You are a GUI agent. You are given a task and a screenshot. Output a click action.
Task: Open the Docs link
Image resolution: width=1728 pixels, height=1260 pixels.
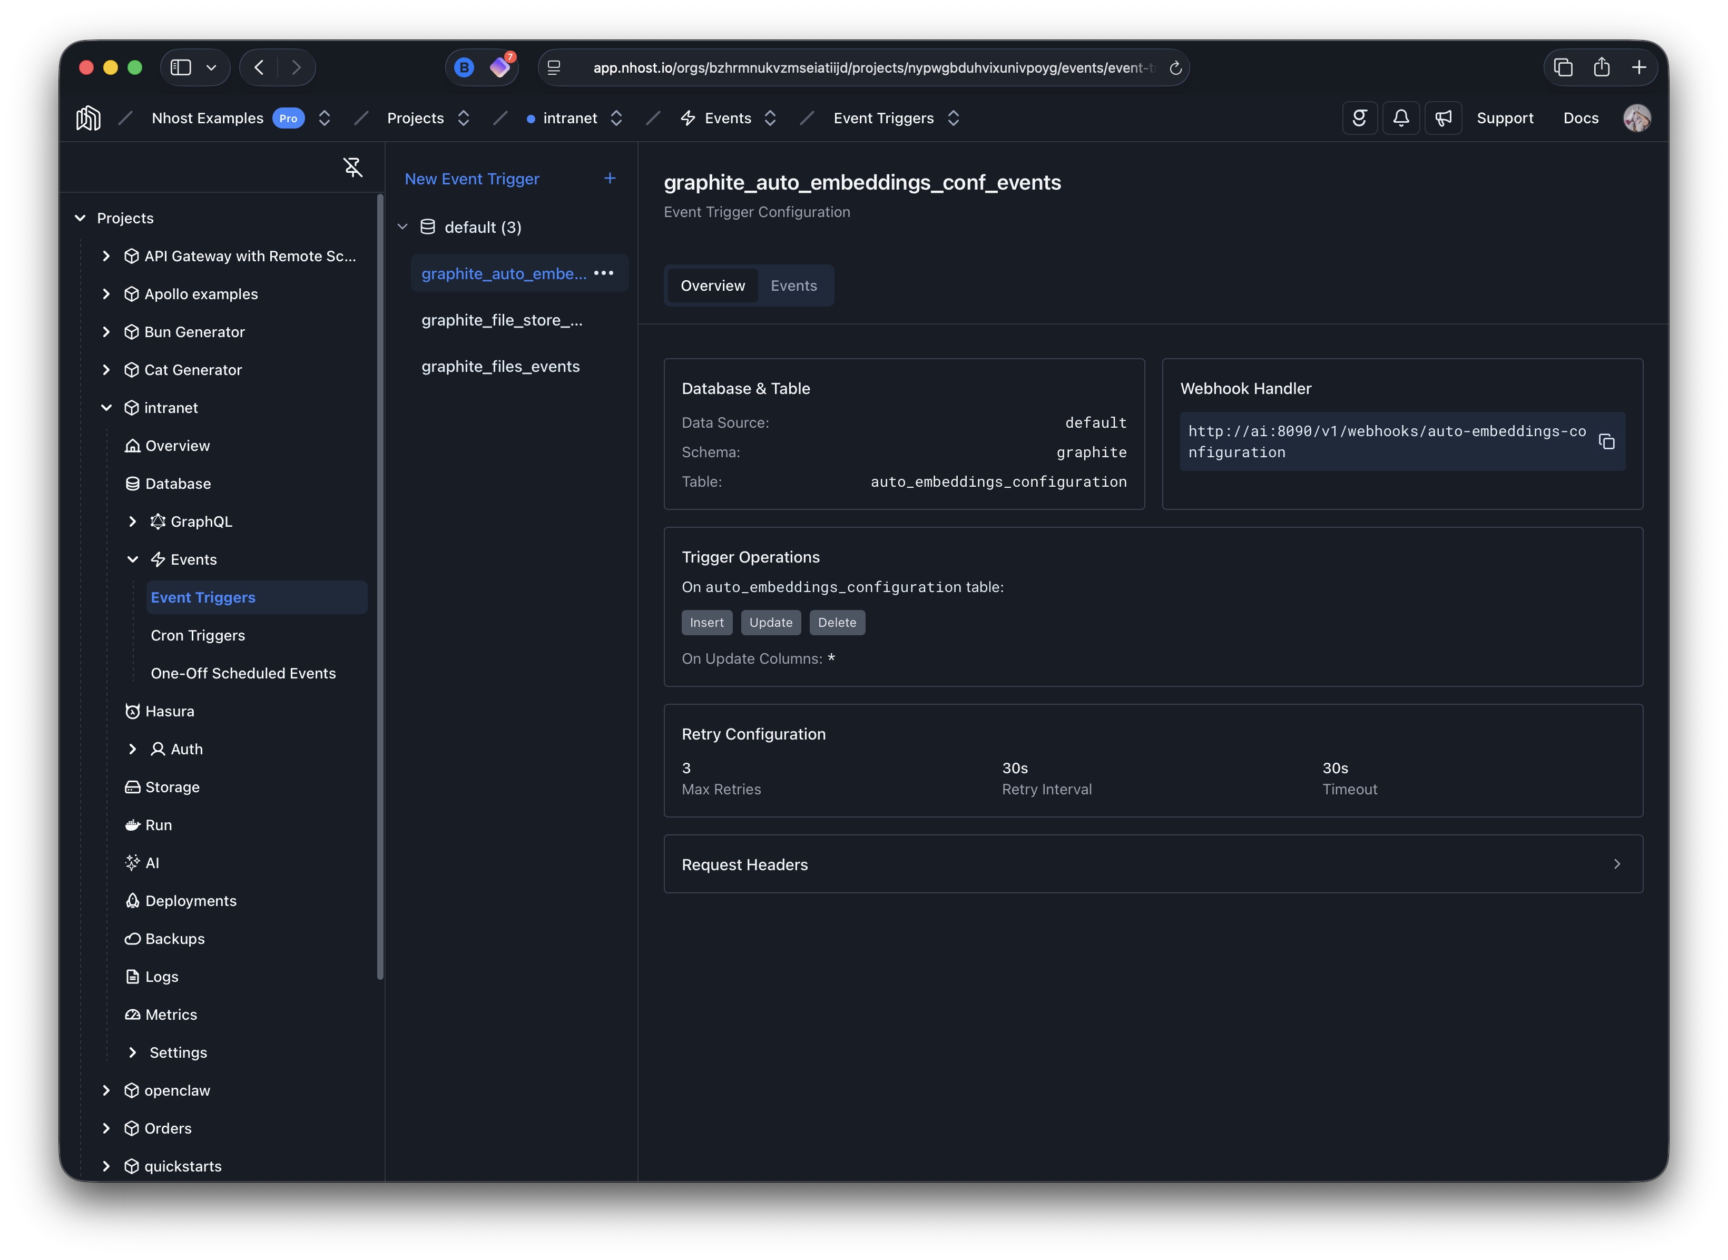click(1580, 117)
